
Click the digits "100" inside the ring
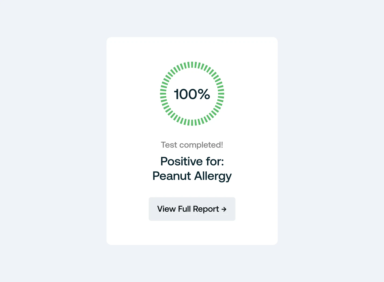point(186,94)
